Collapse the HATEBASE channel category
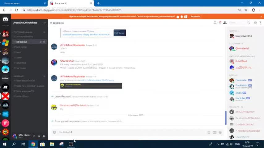 [19, 76]
